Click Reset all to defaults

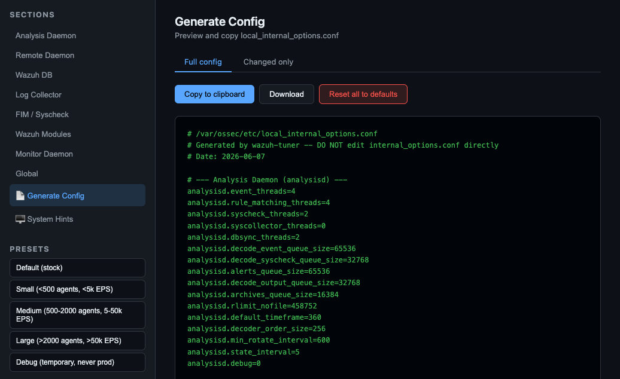tap(363, 94)
